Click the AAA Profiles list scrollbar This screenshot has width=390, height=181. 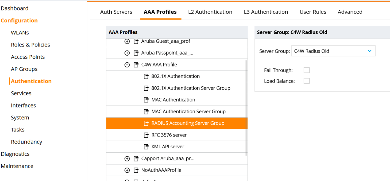coord(246,108)
